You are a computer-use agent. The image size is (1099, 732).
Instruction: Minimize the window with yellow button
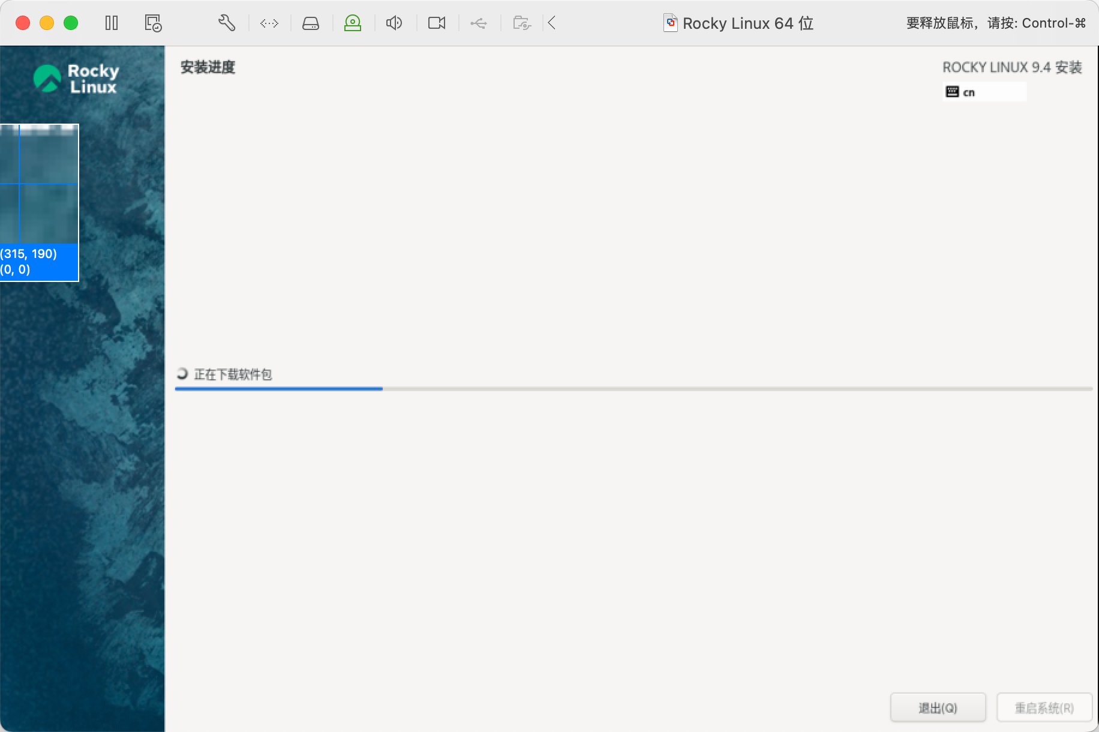click(47, 23)
